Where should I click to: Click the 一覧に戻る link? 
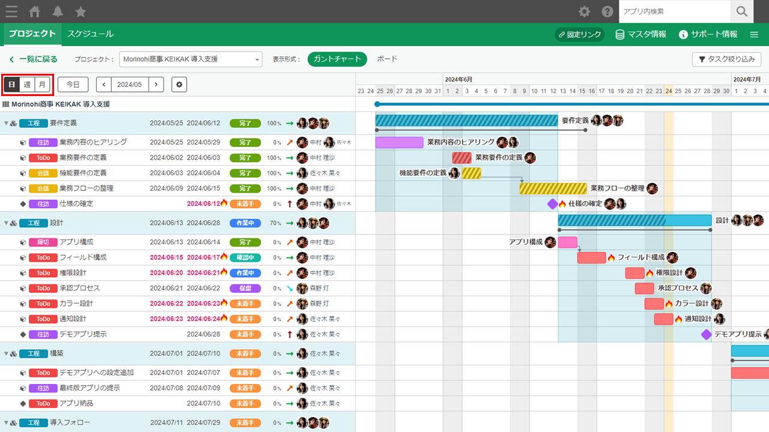(x=34, y=59)
